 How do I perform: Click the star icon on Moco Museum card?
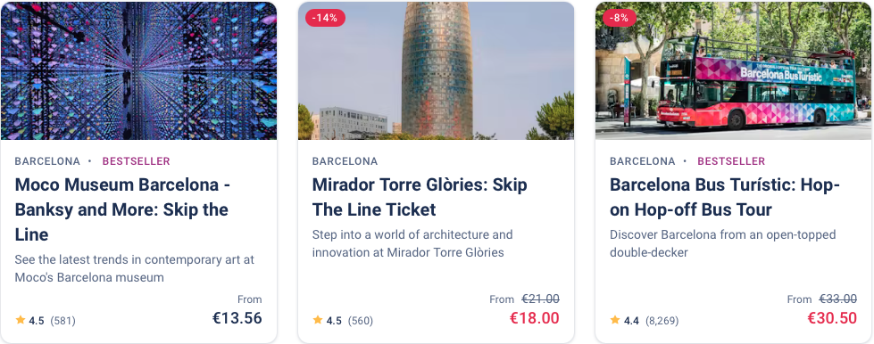point(21,320)
